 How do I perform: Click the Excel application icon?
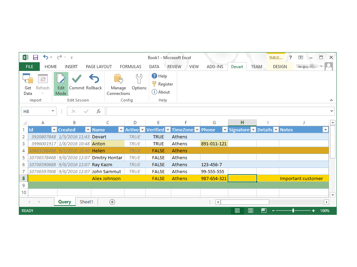[25, 57]
